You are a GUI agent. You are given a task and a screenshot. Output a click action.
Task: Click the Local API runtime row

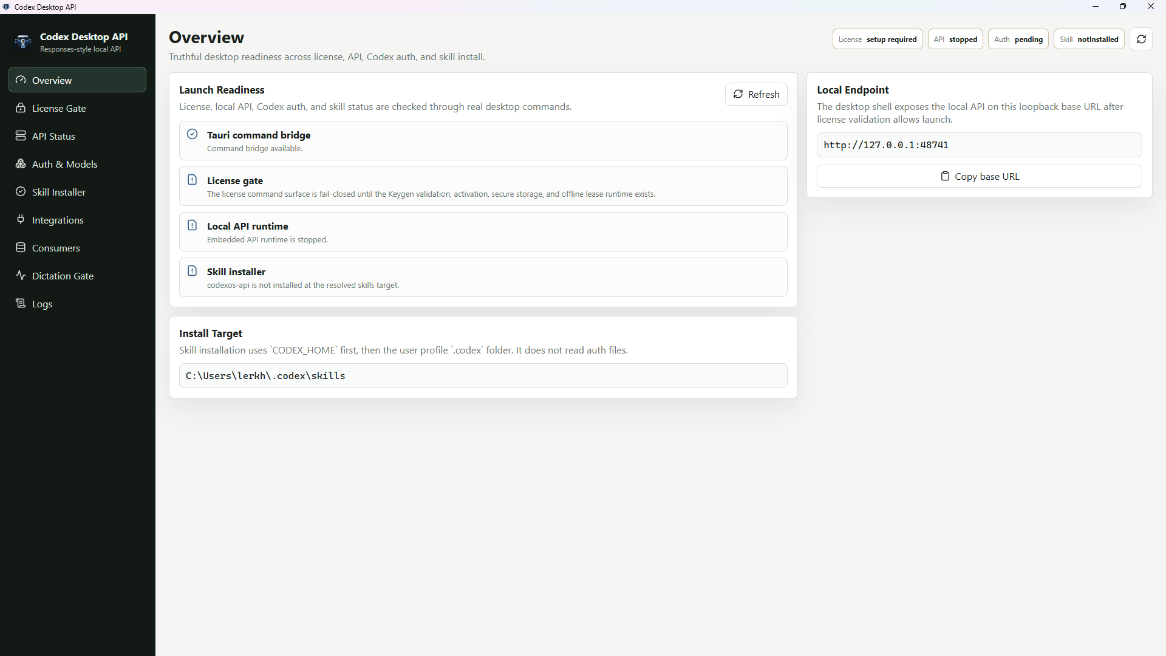point(483,232)
